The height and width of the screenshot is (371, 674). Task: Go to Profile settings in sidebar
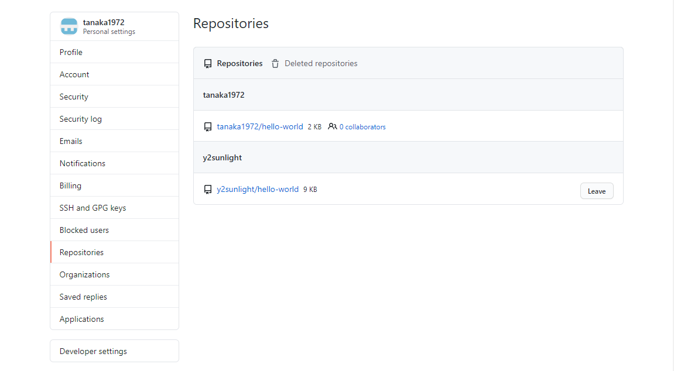click(71, 52)
